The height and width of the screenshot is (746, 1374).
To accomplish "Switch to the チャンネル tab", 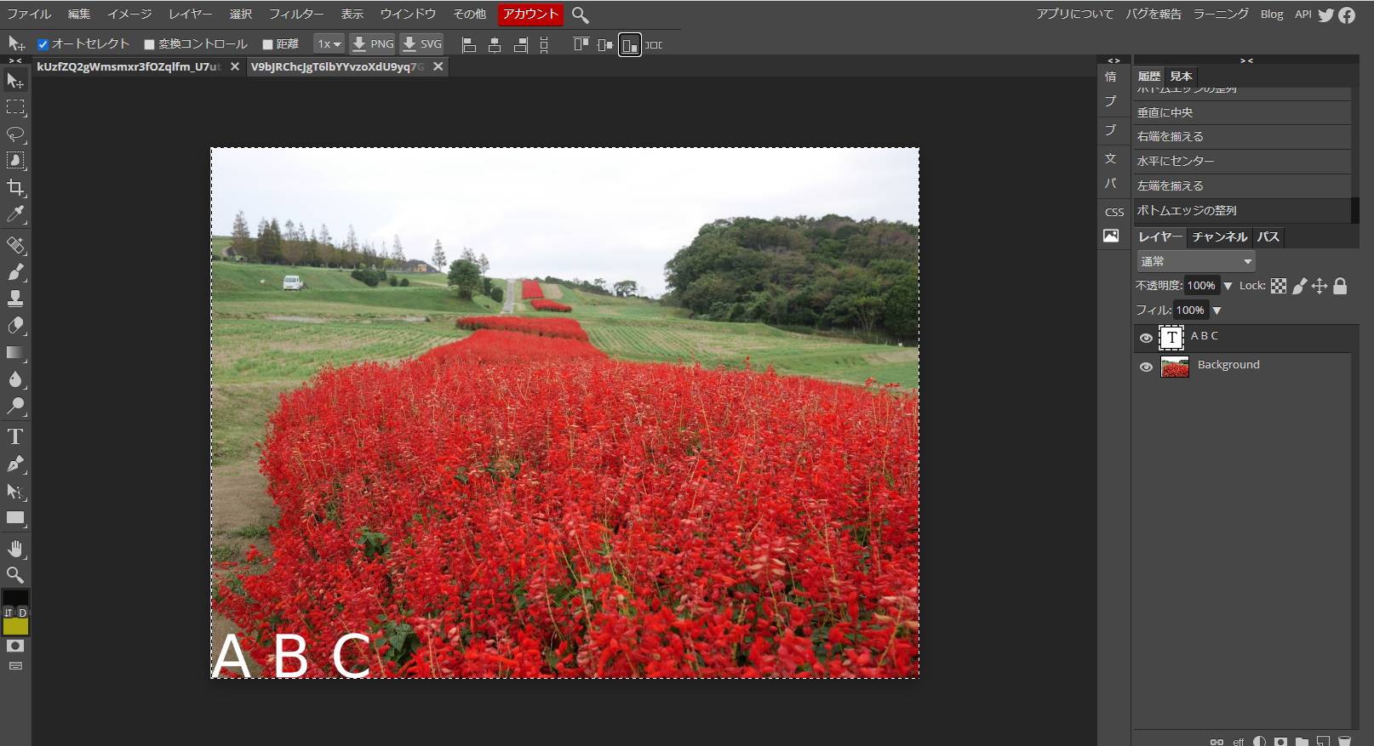I will pyautogui.click(x=1219, y=236).
